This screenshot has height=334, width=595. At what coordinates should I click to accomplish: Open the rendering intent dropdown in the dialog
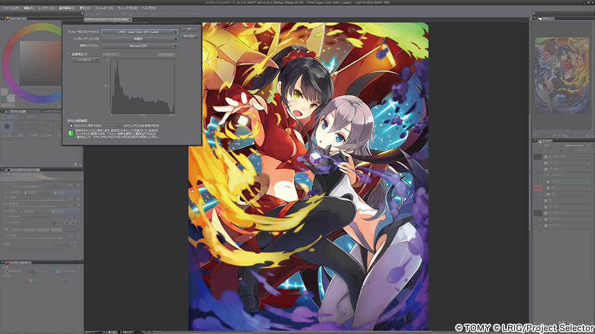coord(140,39)
